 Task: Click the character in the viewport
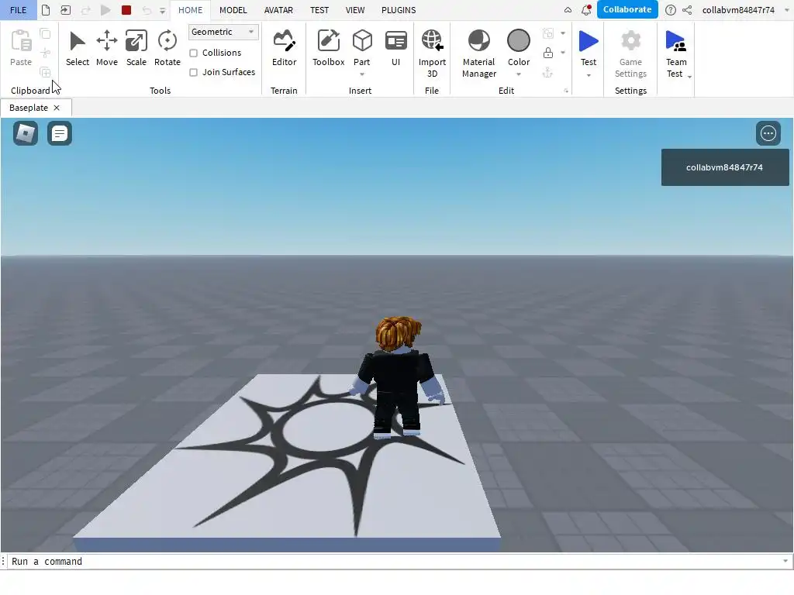pyautogui.click(x=398, y=377)
